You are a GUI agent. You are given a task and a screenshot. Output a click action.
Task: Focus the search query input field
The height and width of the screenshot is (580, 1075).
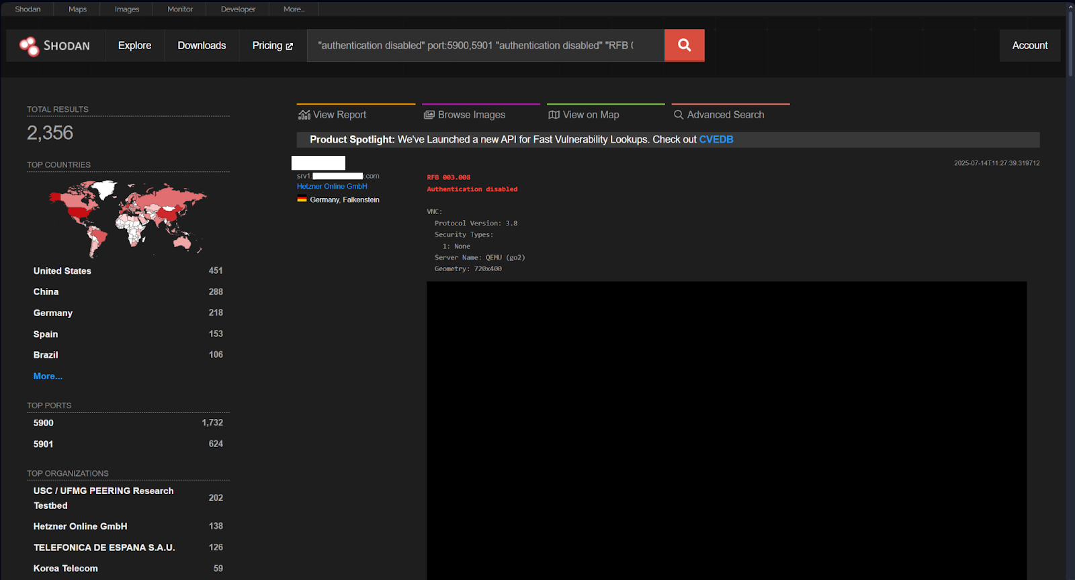click(x=485, y=46)
